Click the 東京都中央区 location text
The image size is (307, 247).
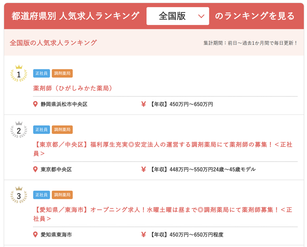tap(56, 169)
